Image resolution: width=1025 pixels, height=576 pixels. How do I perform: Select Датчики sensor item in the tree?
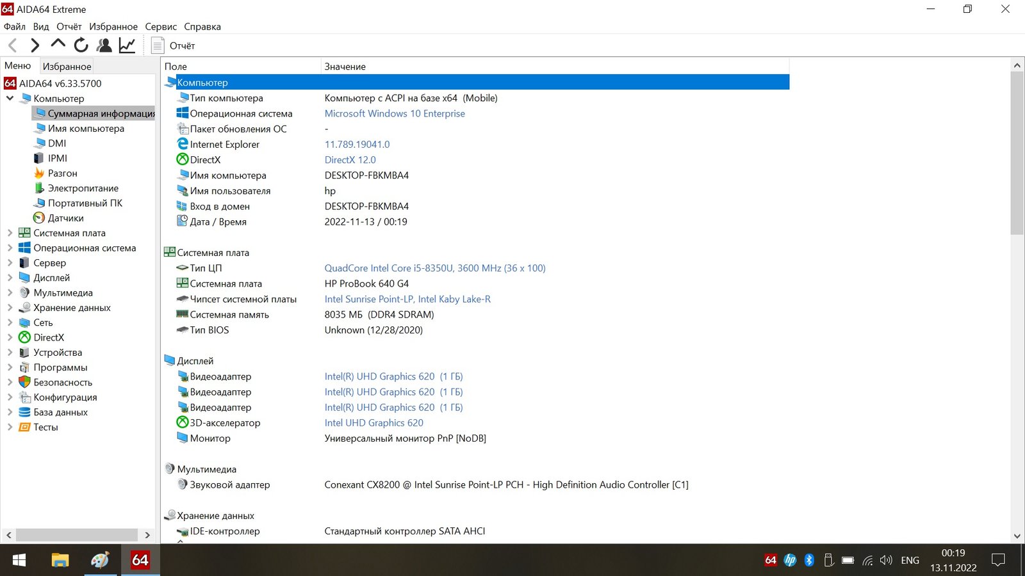(65, 218)
